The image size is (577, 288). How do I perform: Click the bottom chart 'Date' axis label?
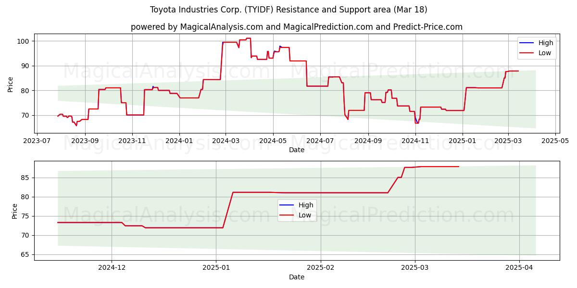coord(297,277)
